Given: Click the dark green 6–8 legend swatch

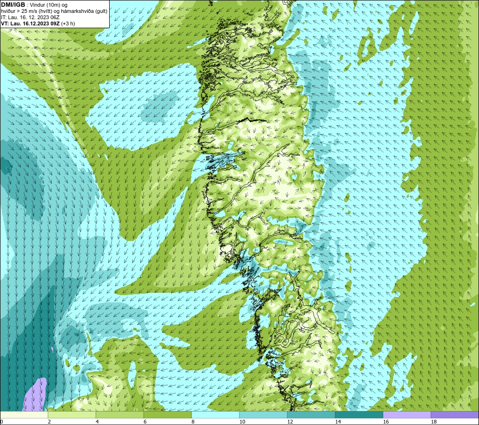Looking at the screenshot, I should coord(167,414).
